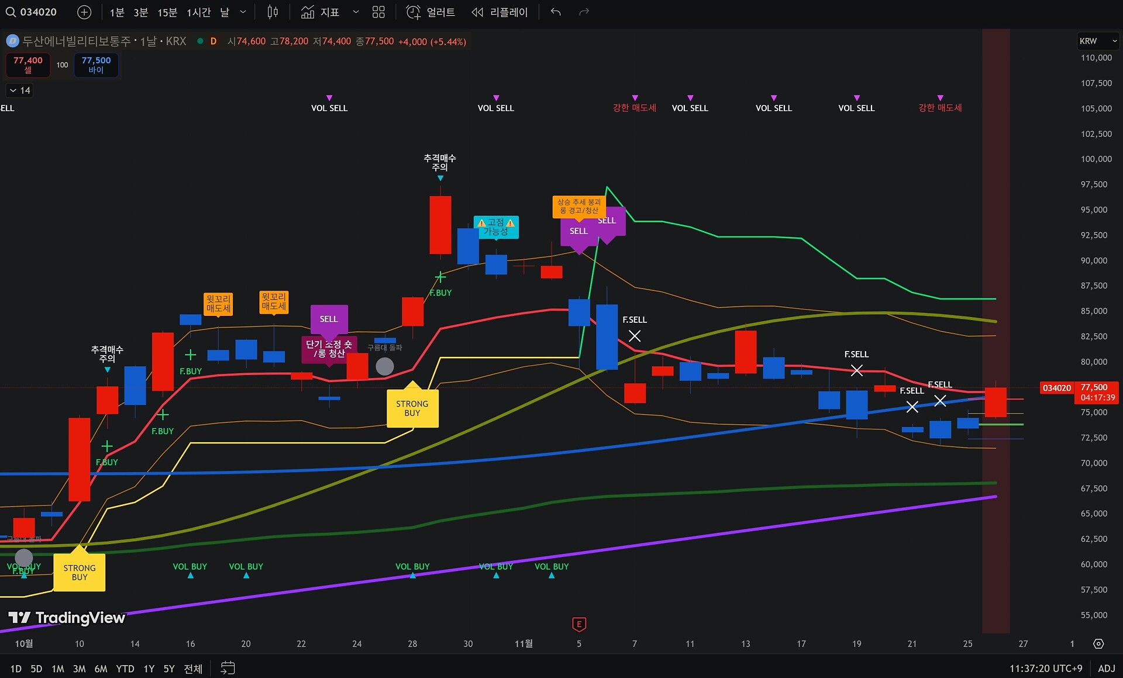Open the KRW currency dropdown
Screen dimensions: 1123x678
(1098, 41)
